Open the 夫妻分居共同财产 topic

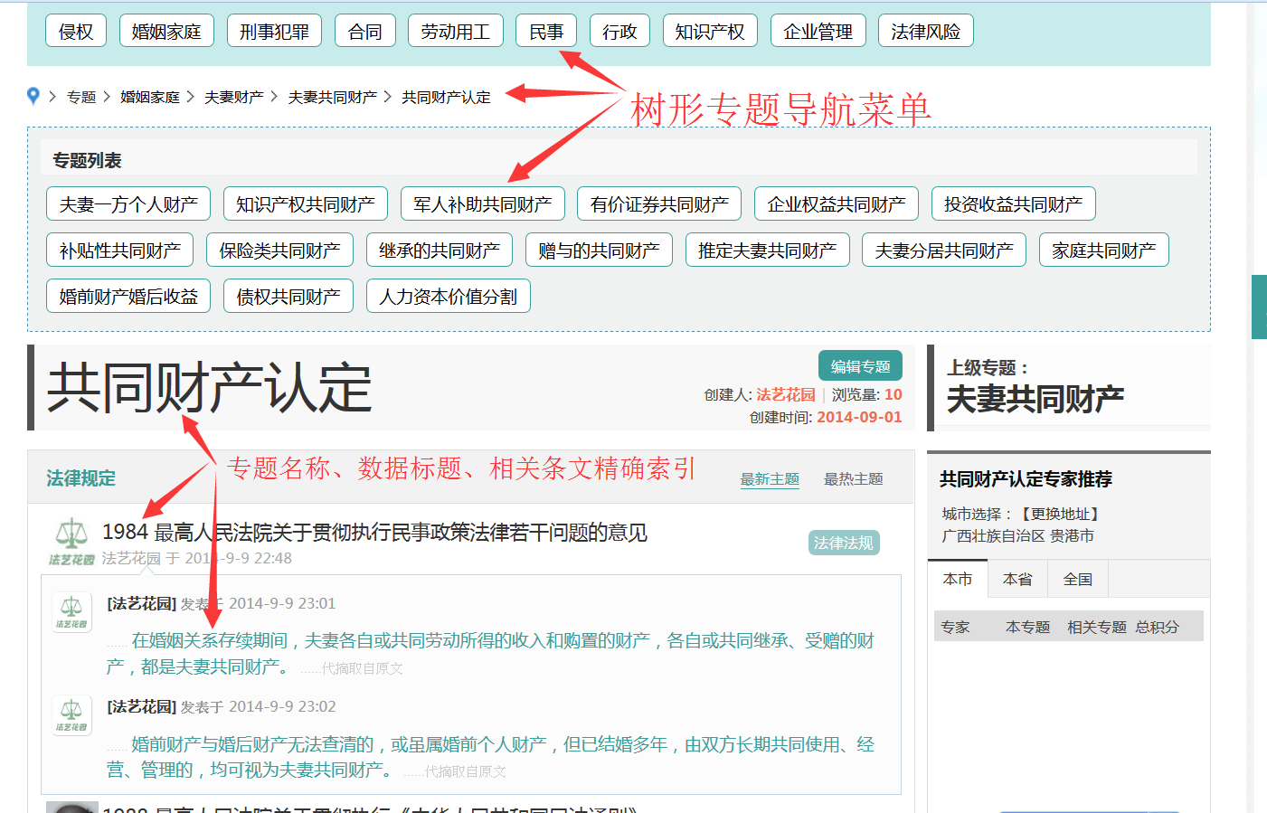coord(944,251)
